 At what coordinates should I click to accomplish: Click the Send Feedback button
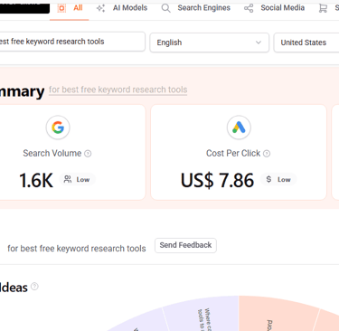185,245
